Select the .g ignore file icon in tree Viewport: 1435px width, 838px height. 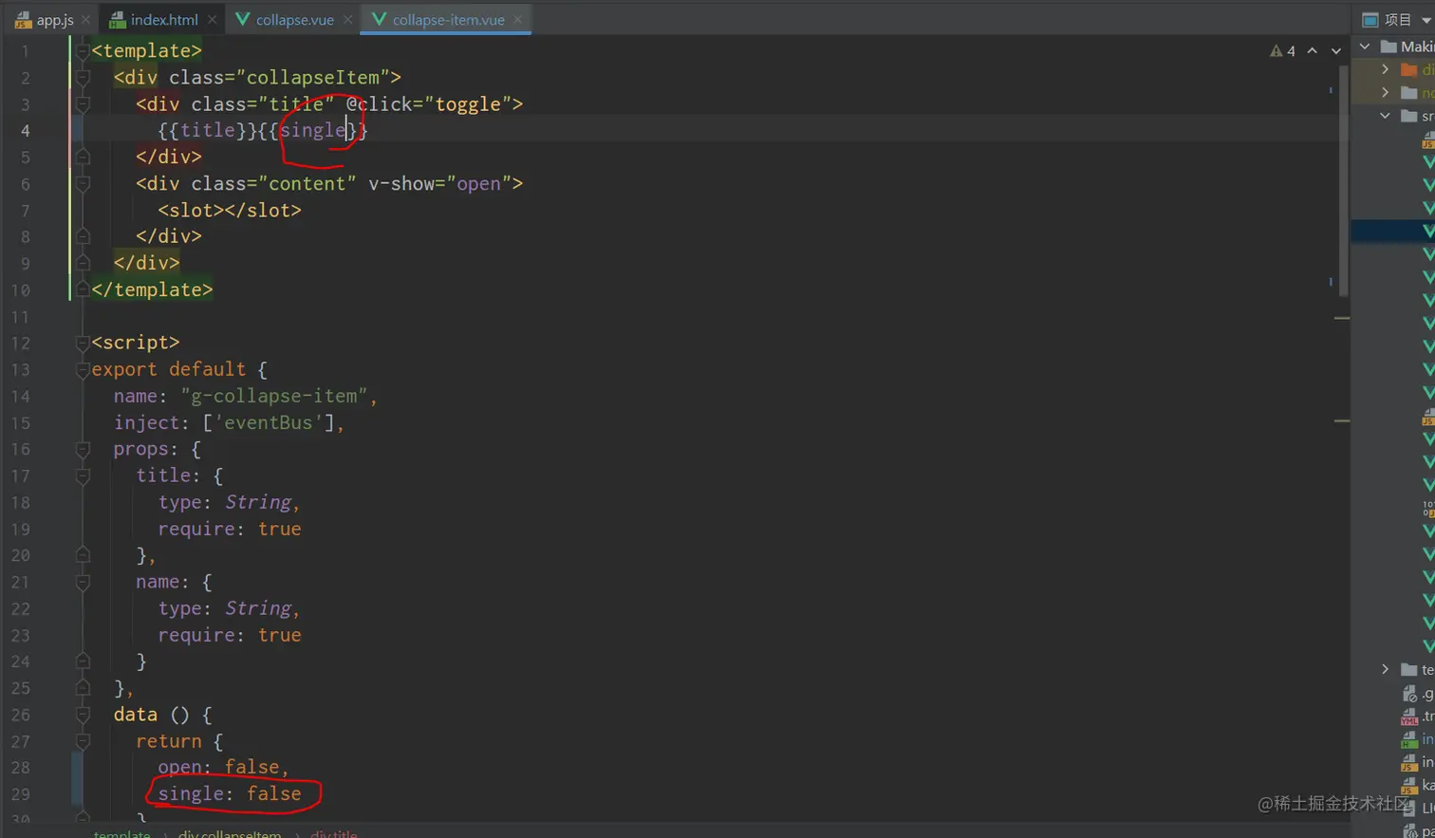[x=1409, y=694]
